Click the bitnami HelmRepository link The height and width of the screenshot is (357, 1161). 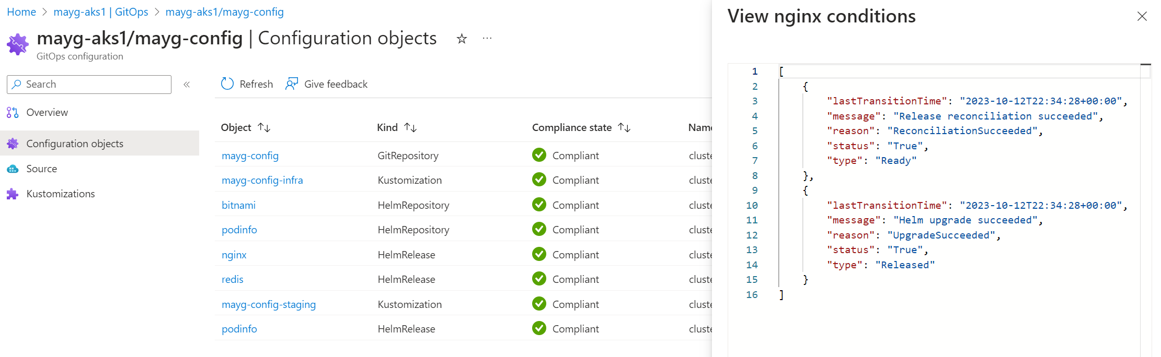[239, 206]
